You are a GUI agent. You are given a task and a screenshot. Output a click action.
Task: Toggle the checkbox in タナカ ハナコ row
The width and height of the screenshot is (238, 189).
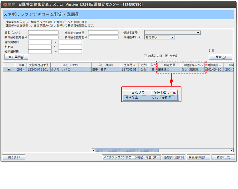pos(9,69)
